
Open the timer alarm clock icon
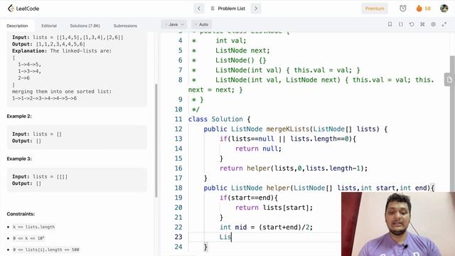click(x=403, y=9)
